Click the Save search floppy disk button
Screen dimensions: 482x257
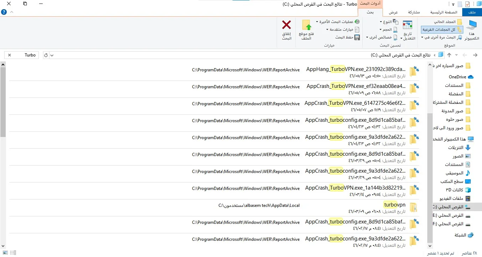(348, 37)
